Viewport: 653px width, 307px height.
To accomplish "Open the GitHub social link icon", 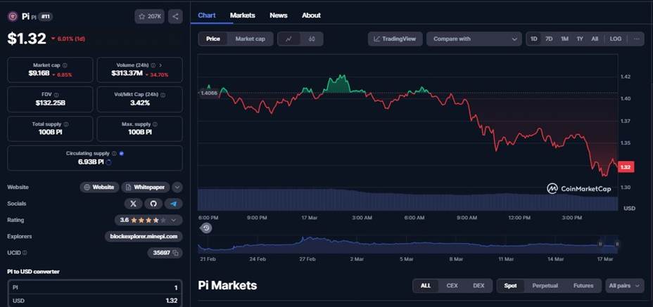I will click(153, 204).
